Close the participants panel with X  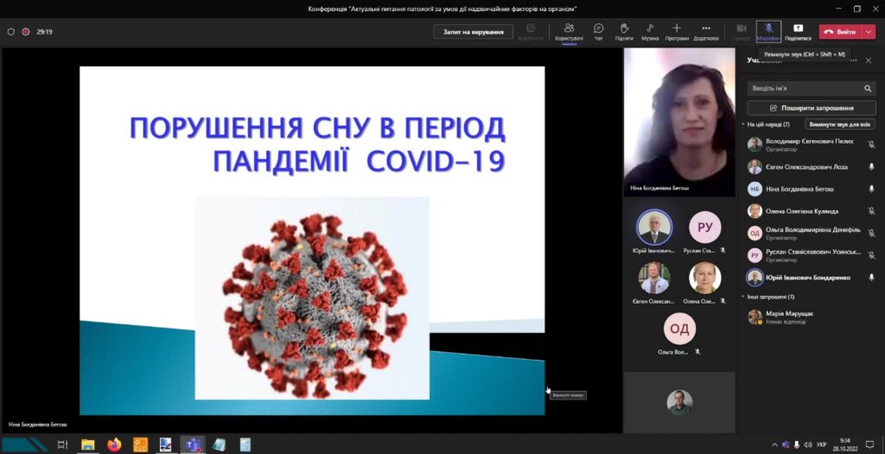(x=869, y=61)
